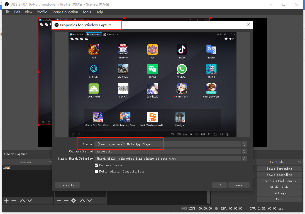Screen dimensions: 305x214
Task: Select the Home tab in emulator preview
Action: pos(94,35)
